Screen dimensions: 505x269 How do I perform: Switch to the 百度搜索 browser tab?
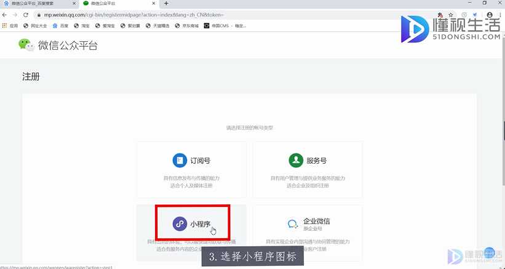[36, 4]
